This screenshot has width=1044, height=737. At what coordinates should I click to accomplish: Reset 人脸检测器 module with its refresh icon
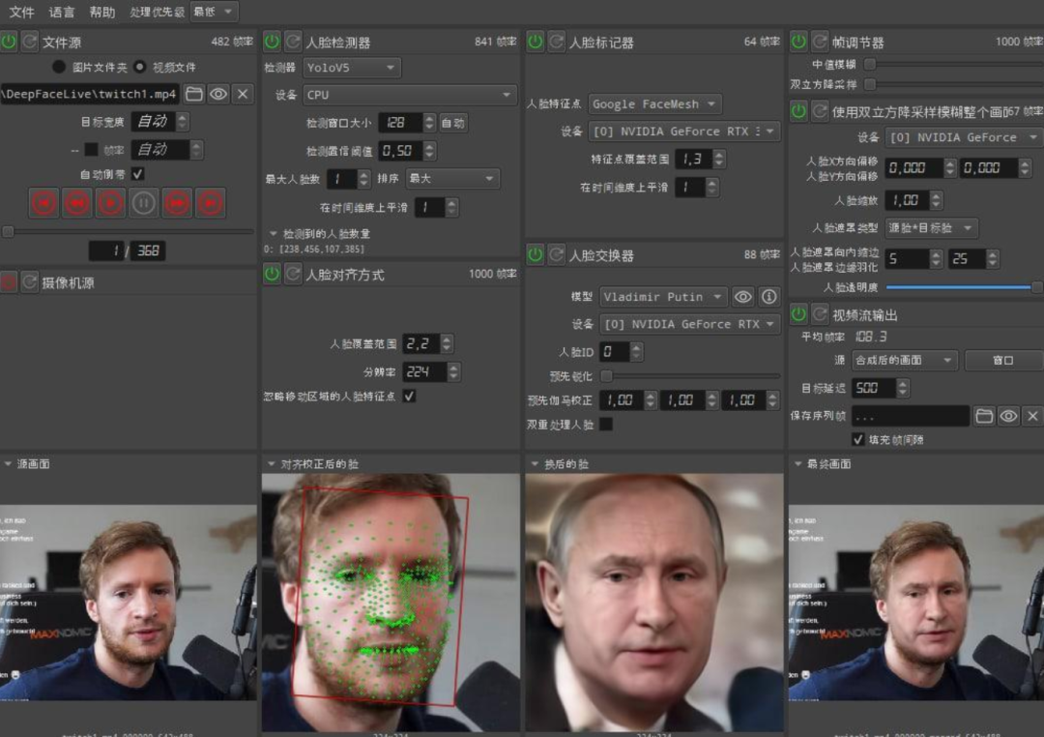click(293, 42)
